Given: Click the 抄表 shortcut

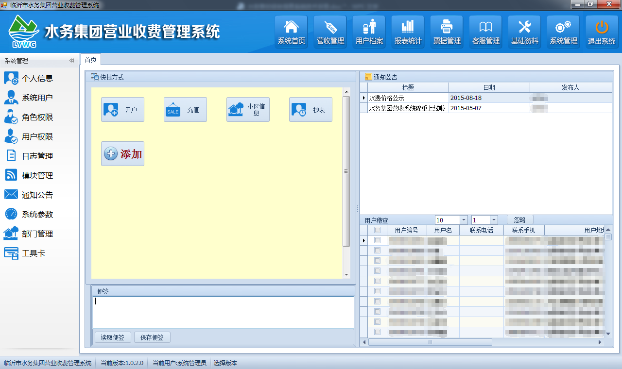Looking at the screenshot, I should tap(311, 110).
